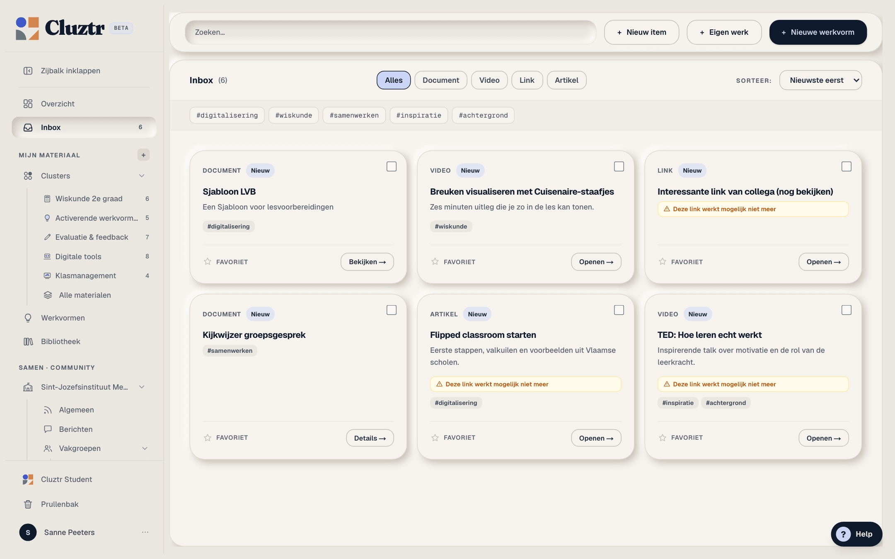Image resolution: width=895 pixels, height=559 pixels.
Task: Expand the Vakgroepen chevron
Action: (145, 448)
